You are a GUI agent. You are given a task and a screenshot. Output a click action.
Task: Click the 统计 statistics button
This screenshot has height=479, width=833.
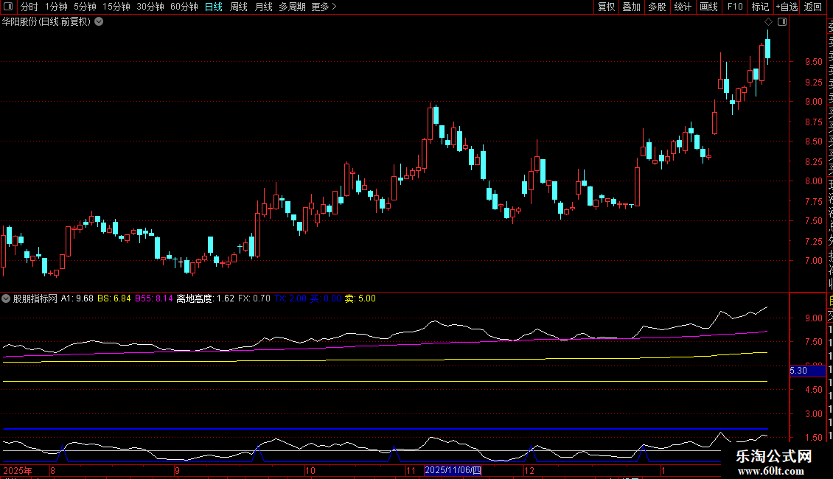coord(683,7)
